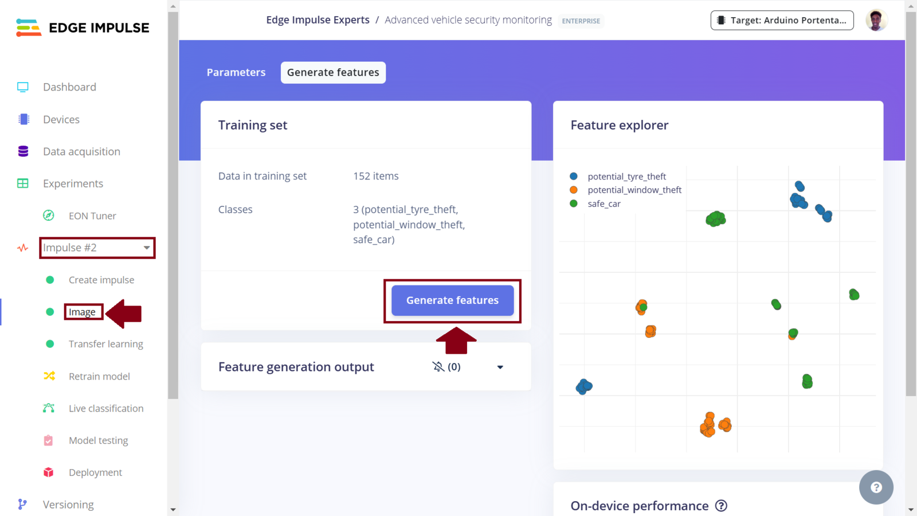Open Transfer learning block
The image size is (917, 516).
106,344
